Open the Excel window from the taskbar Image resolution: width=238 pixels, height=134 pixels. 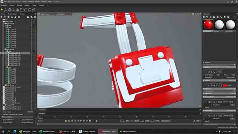coord(48,131)
